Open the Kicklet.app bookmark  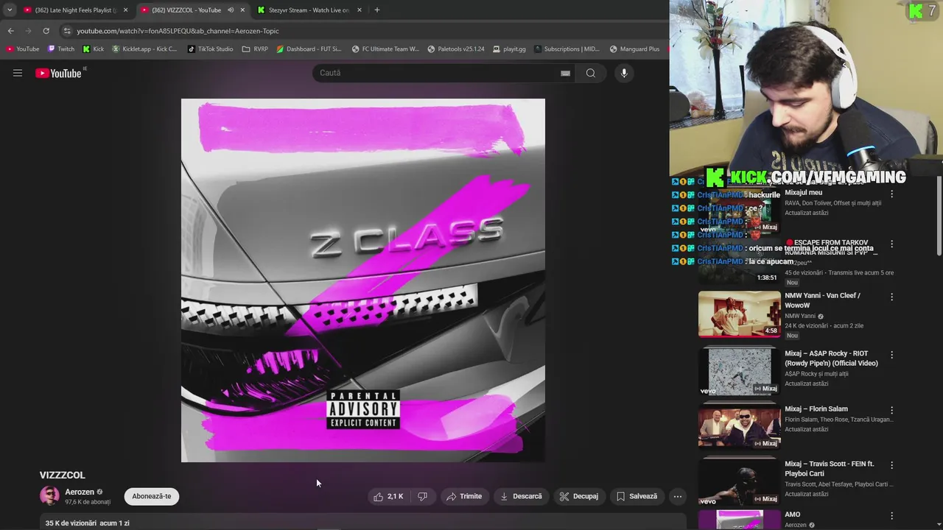pos(145,49)
